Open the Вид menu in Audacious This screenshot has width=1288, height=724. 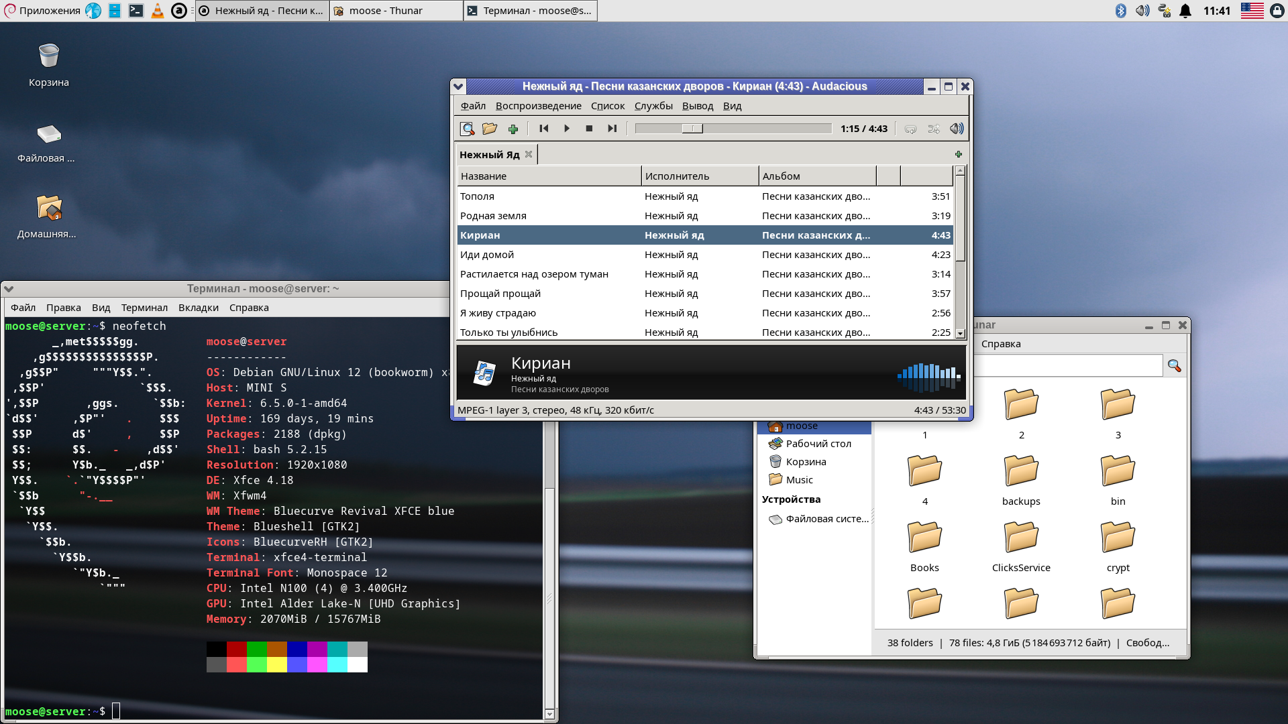[x=732, y=106]
